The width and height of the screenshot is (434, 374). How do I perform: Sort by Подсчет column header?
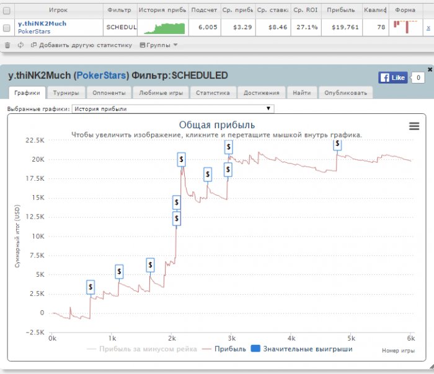(x=204, y=10)
